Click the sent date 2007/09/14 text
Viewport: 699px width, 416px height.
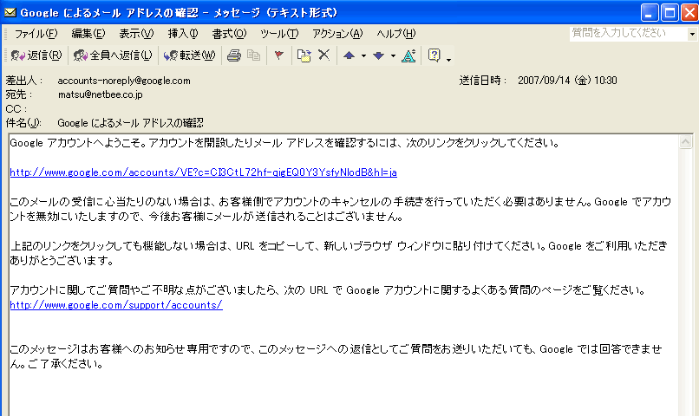[x=567, y=81]
